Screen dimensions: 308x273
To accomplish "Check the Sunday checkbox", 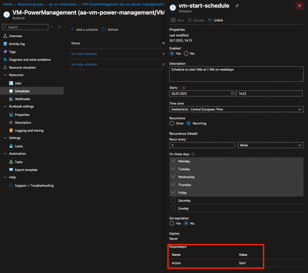I will pyautogui.click(x=173, y=208).
